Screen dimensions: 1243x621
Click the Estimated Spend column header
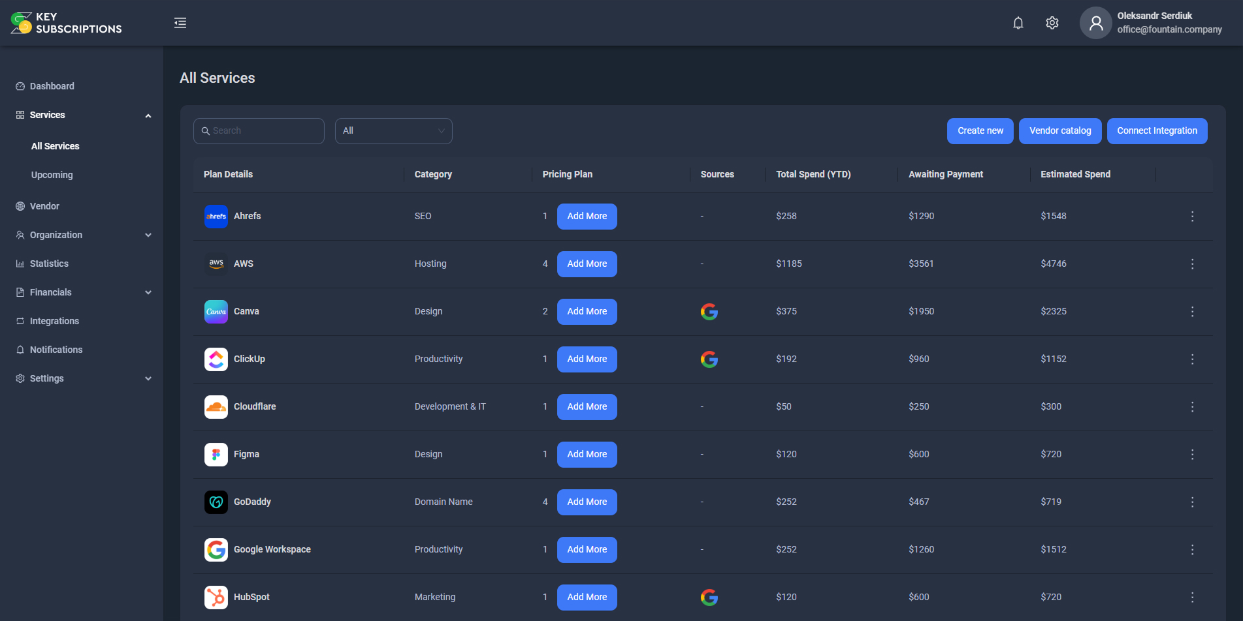pos(1075,174)
